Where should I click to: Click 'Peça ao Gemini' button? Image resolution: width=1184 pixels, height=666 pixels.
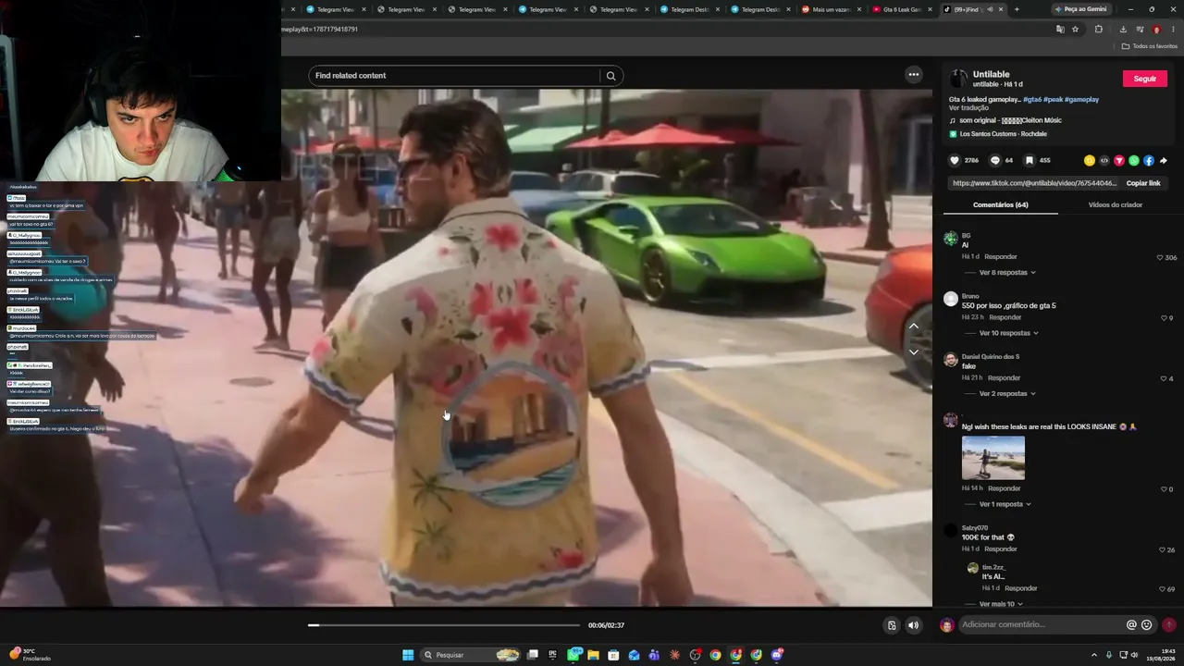click(x=1079, y=9)
